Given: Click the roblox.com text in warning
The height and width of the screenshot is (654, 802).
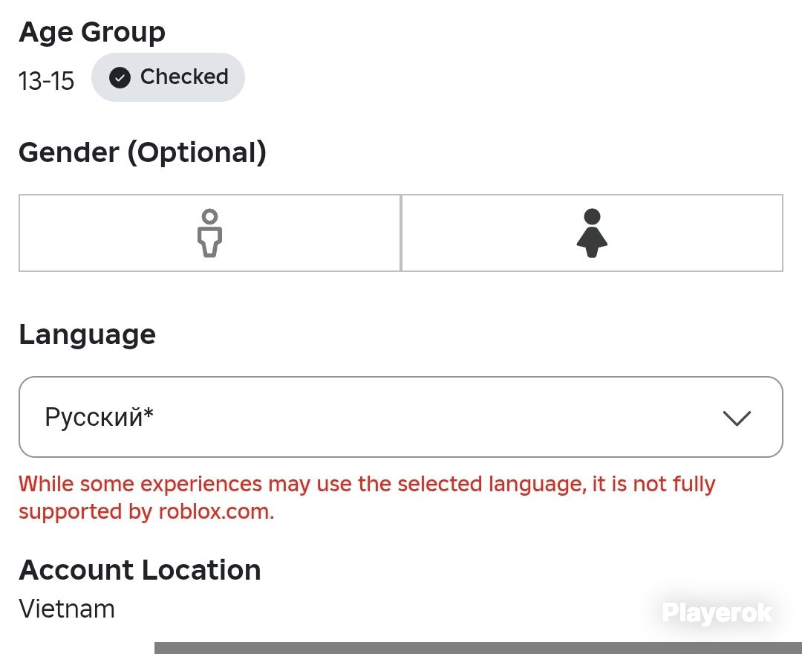Looking at the screenshot, I should click(216, 511).
